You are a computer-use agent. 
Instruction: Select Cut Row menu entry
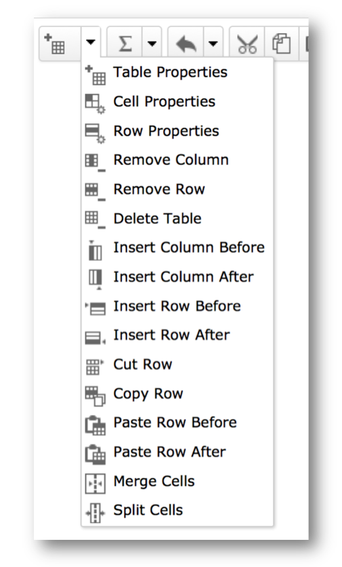click(177, 365)
